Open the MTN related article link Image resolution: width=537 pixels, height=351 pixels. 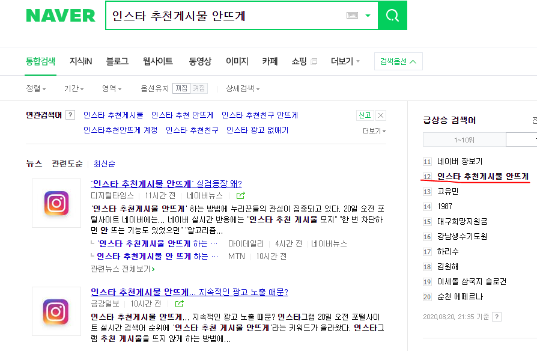157,257
